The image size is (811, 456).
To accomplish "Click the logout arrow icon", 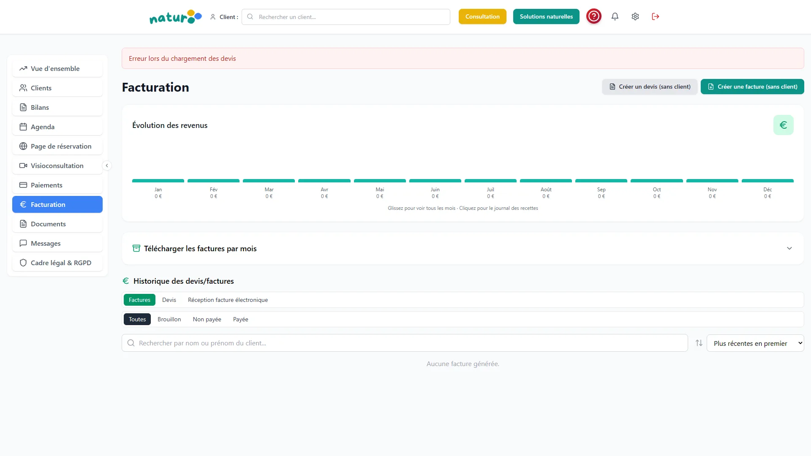I will tap(656, 16).
